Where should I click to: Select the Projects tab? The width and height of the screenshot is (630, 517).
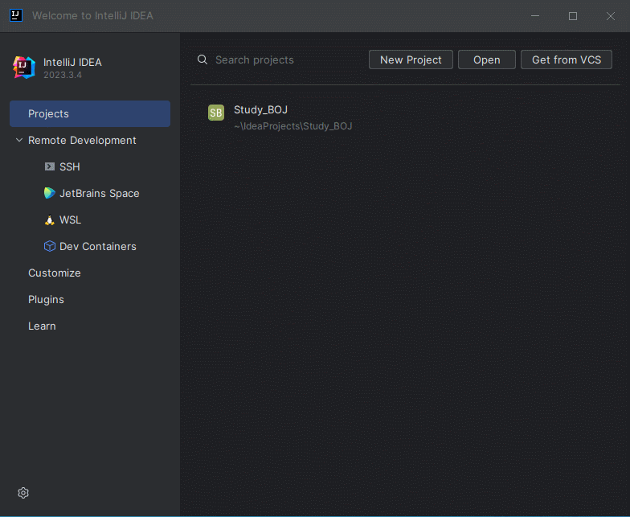90,114
